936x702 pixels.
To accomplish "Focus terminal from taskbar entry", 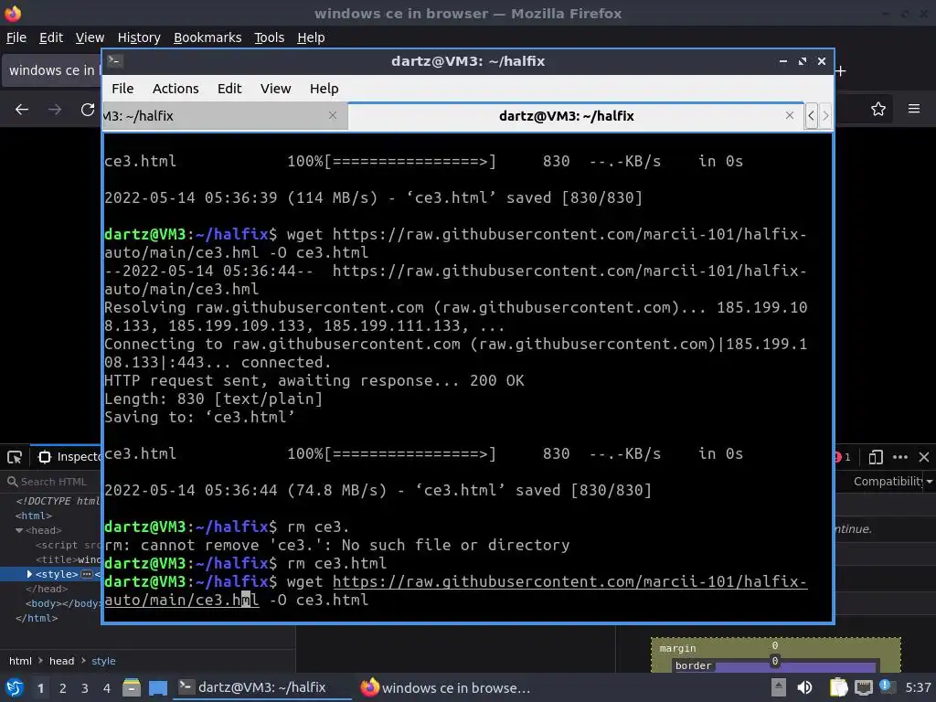I will tap(262, 687).
